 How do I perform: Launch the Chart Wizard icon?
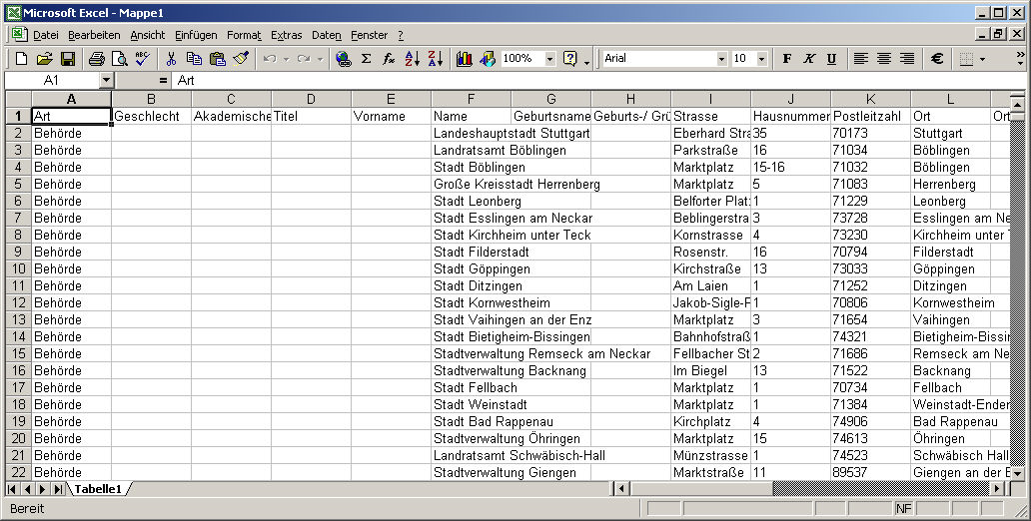point(465,59)
